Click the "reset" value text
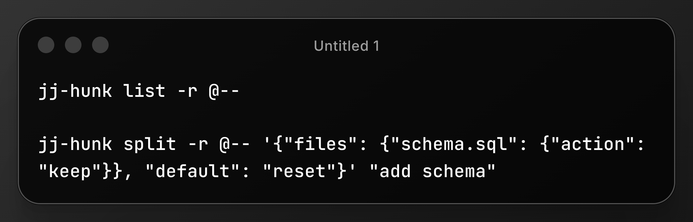The width and height of the screenshot is (693, 222). 299,172
